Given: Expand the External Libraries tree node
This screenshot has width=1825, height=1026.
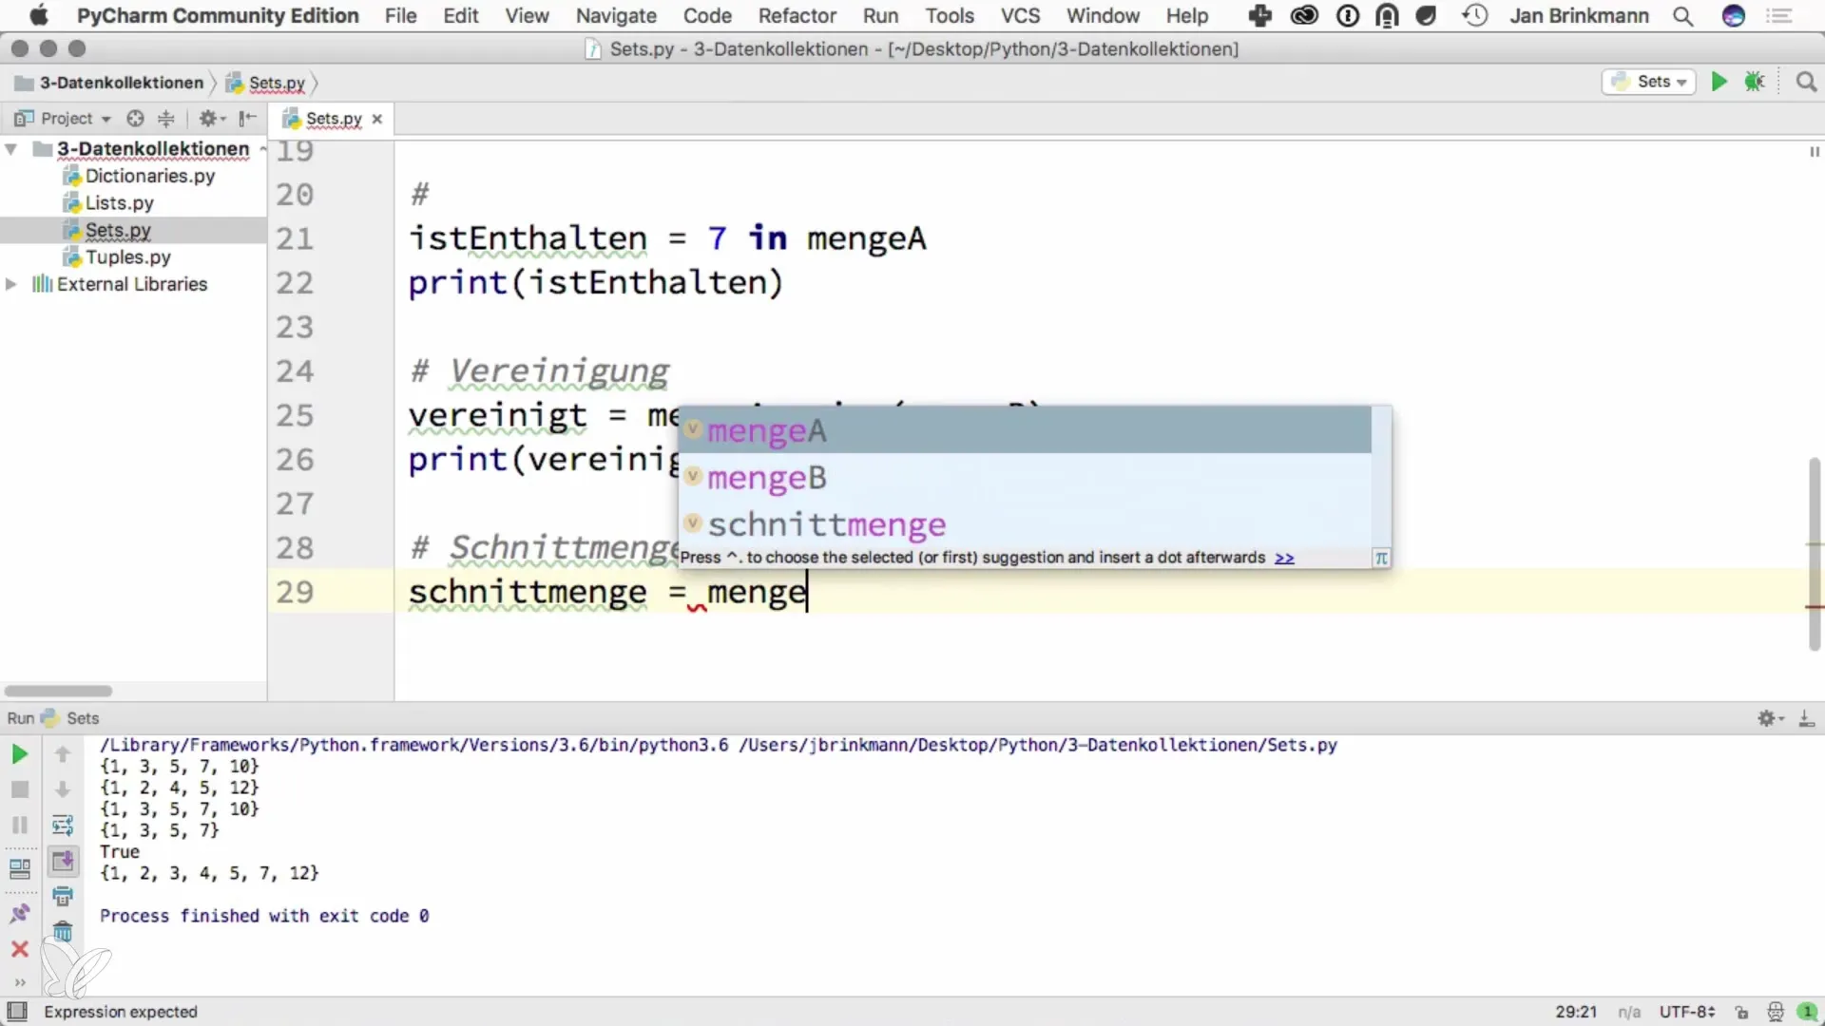Looking at the screenshot, I should [x=11, y=284].
